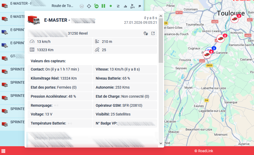The image size is (254, 155).
Task: Click the RoadLink copyright link
Action: pyautogui.click(x=204, y=151)
